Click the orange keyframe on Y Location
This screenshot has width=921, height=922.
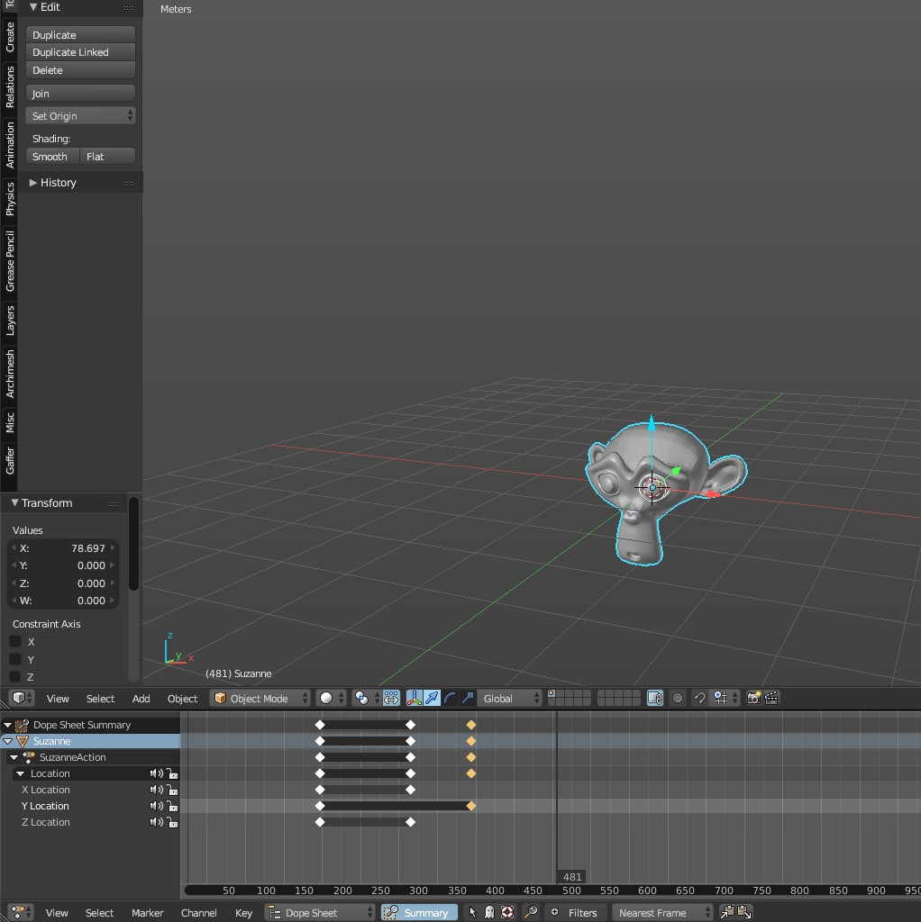[470, 806]
